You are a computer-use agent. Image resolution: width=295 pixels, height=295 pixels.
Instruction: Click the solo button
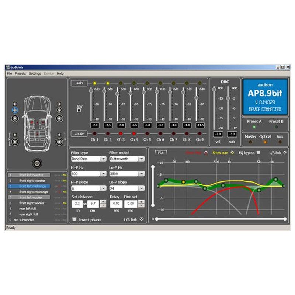(x=79, y=83)
